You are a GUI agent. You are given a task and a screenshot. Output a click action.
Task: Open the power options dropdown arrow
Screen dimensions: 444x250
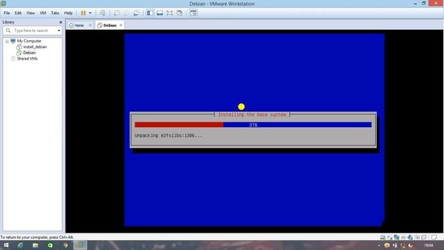click(90, 13)
